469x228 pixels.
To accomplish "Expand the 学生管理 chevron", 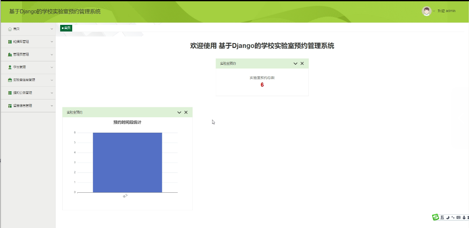I will [x=52, y=67].
